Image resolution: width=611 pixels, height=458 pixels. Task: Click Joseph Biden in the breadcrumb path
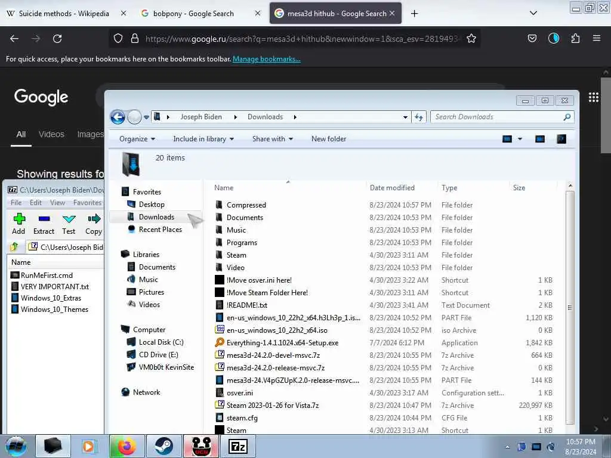pyautogui.click(x=201, y=117)
